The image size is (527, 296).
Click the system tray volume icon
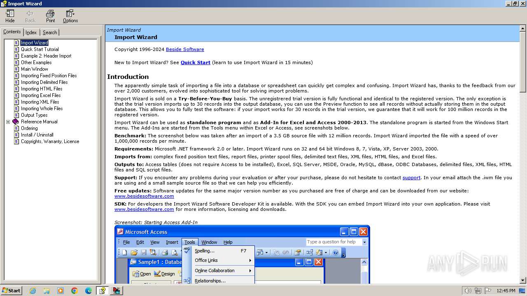tap(468, 291)
